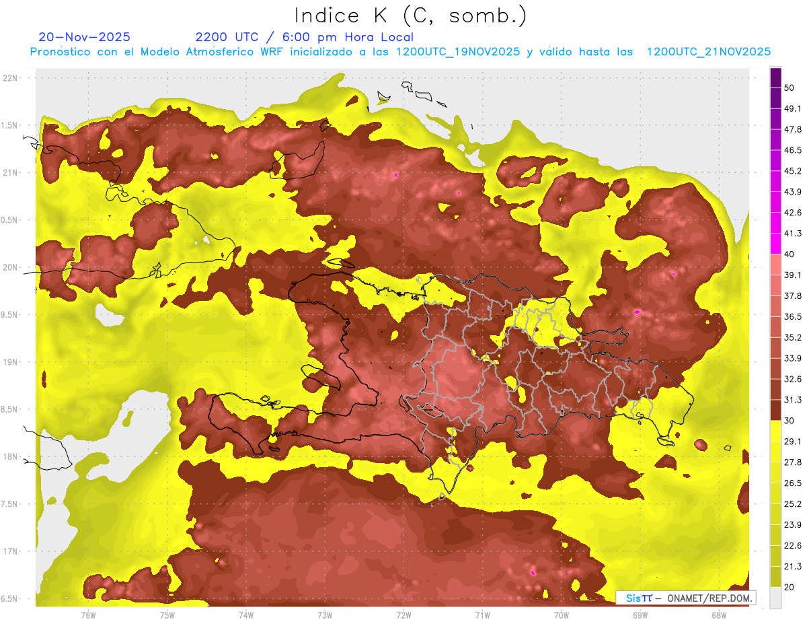The width and height of the screenshot is (807, 624).
Task: Click "2200 UTC / 6:00 pm Hora Local" text
Action: (304, 37)
